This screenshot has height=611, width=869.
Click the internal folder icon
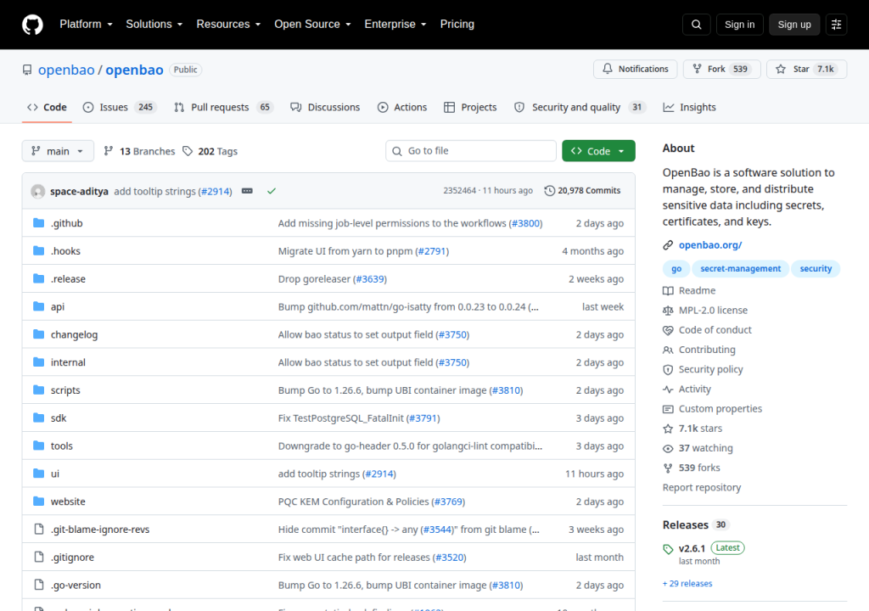tap(38, 362)
